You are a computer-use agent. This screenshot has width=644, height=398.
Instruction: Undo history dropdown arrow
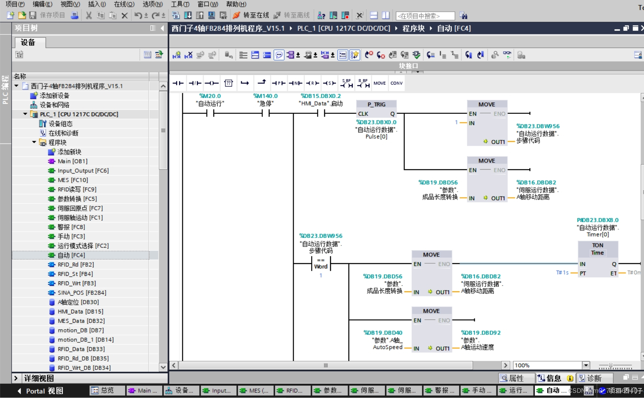(146, 15)
